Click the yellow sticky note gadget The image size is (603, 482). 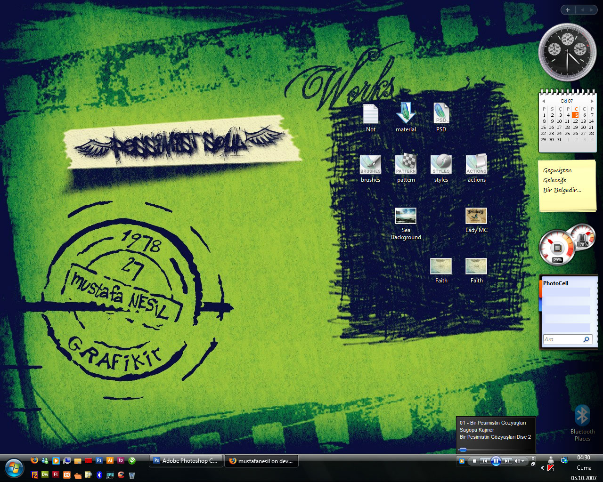tap(567, 186)
